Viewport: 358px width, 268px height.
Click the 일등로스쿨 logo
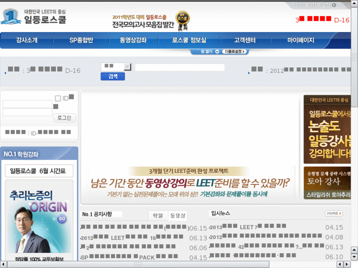point(33,17)
